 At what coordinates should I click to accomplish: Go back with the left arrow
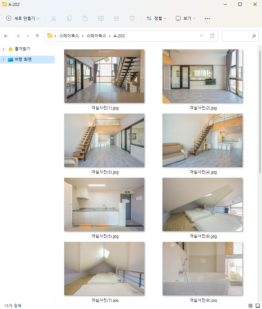pos(6,36)
